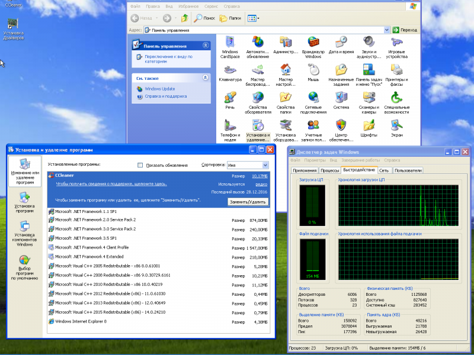Open Завершение работы menu in Task Manager

[x=360, y=160]
